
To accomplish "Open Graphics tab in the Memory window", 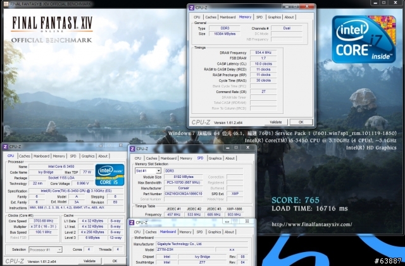I will tap(274, 17).
